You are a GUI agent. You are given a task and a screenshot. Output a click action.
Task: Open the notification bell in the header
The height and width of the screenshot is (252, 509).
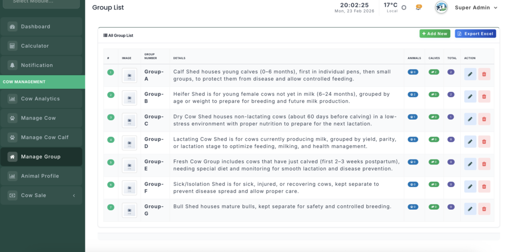[x=419, y=7]
